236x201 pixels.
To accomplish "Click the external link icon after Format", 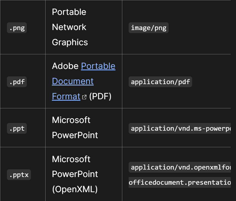I will 84,97.
